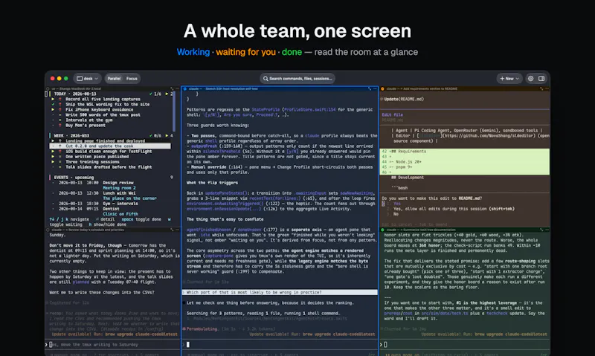The image size is (595, 356).
Task: Open the desk workspace dropdown
Action: (x=87, y=79)
